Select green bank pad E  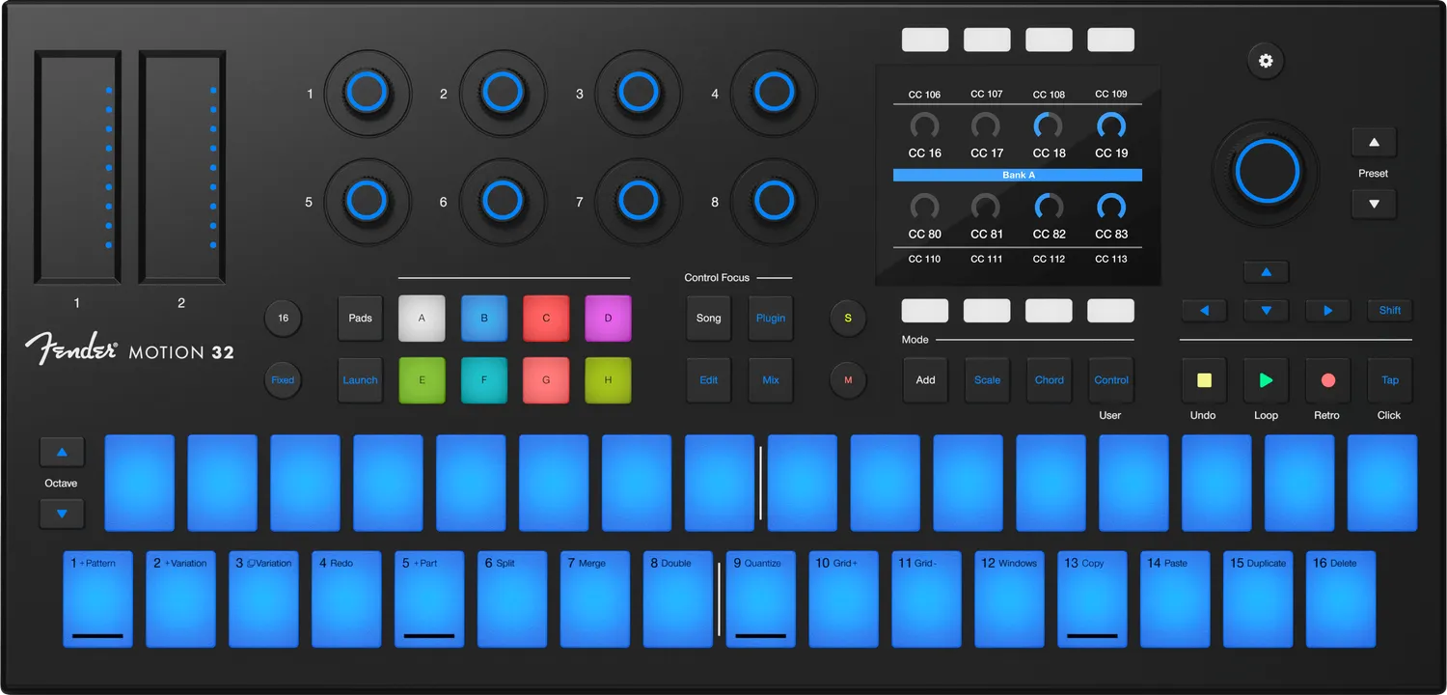pyautogui.click(x=422, y=380)
